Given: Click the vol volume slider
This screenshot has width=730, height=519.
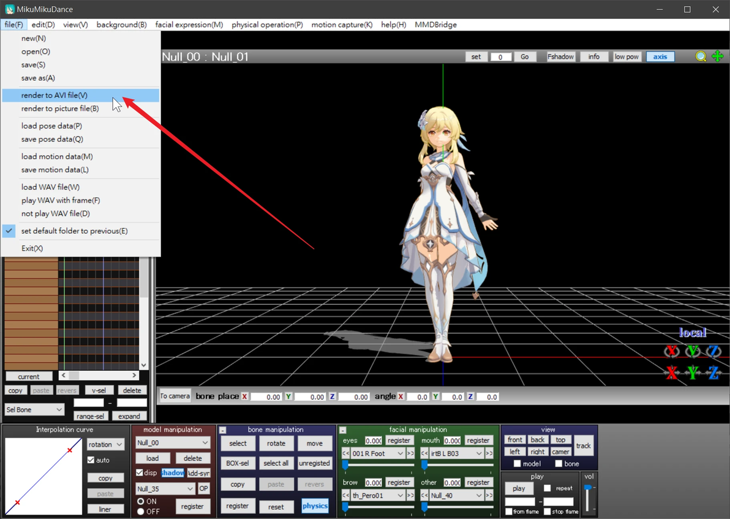Looking at the screenshot, I should click(x=588, y=498).
